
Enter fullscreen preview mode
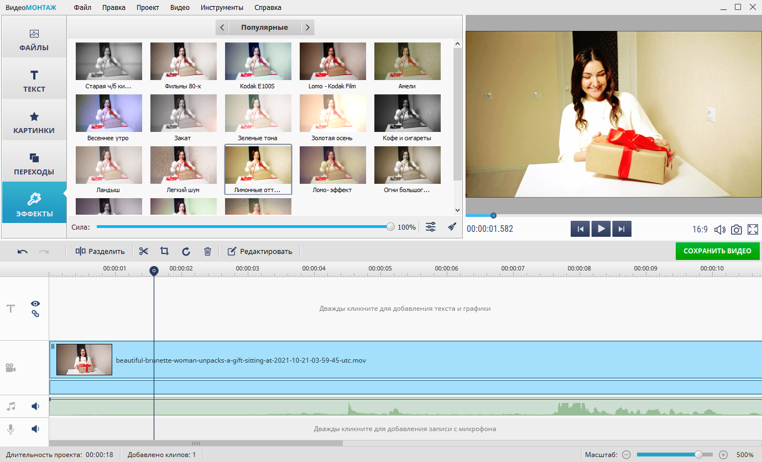point(753,229)
